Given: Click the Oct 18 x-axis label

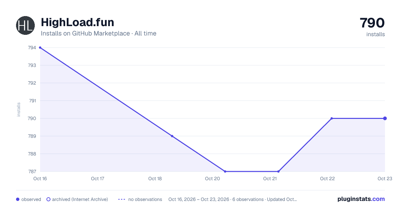Looking at the screenshot, I should pos(155,179).
